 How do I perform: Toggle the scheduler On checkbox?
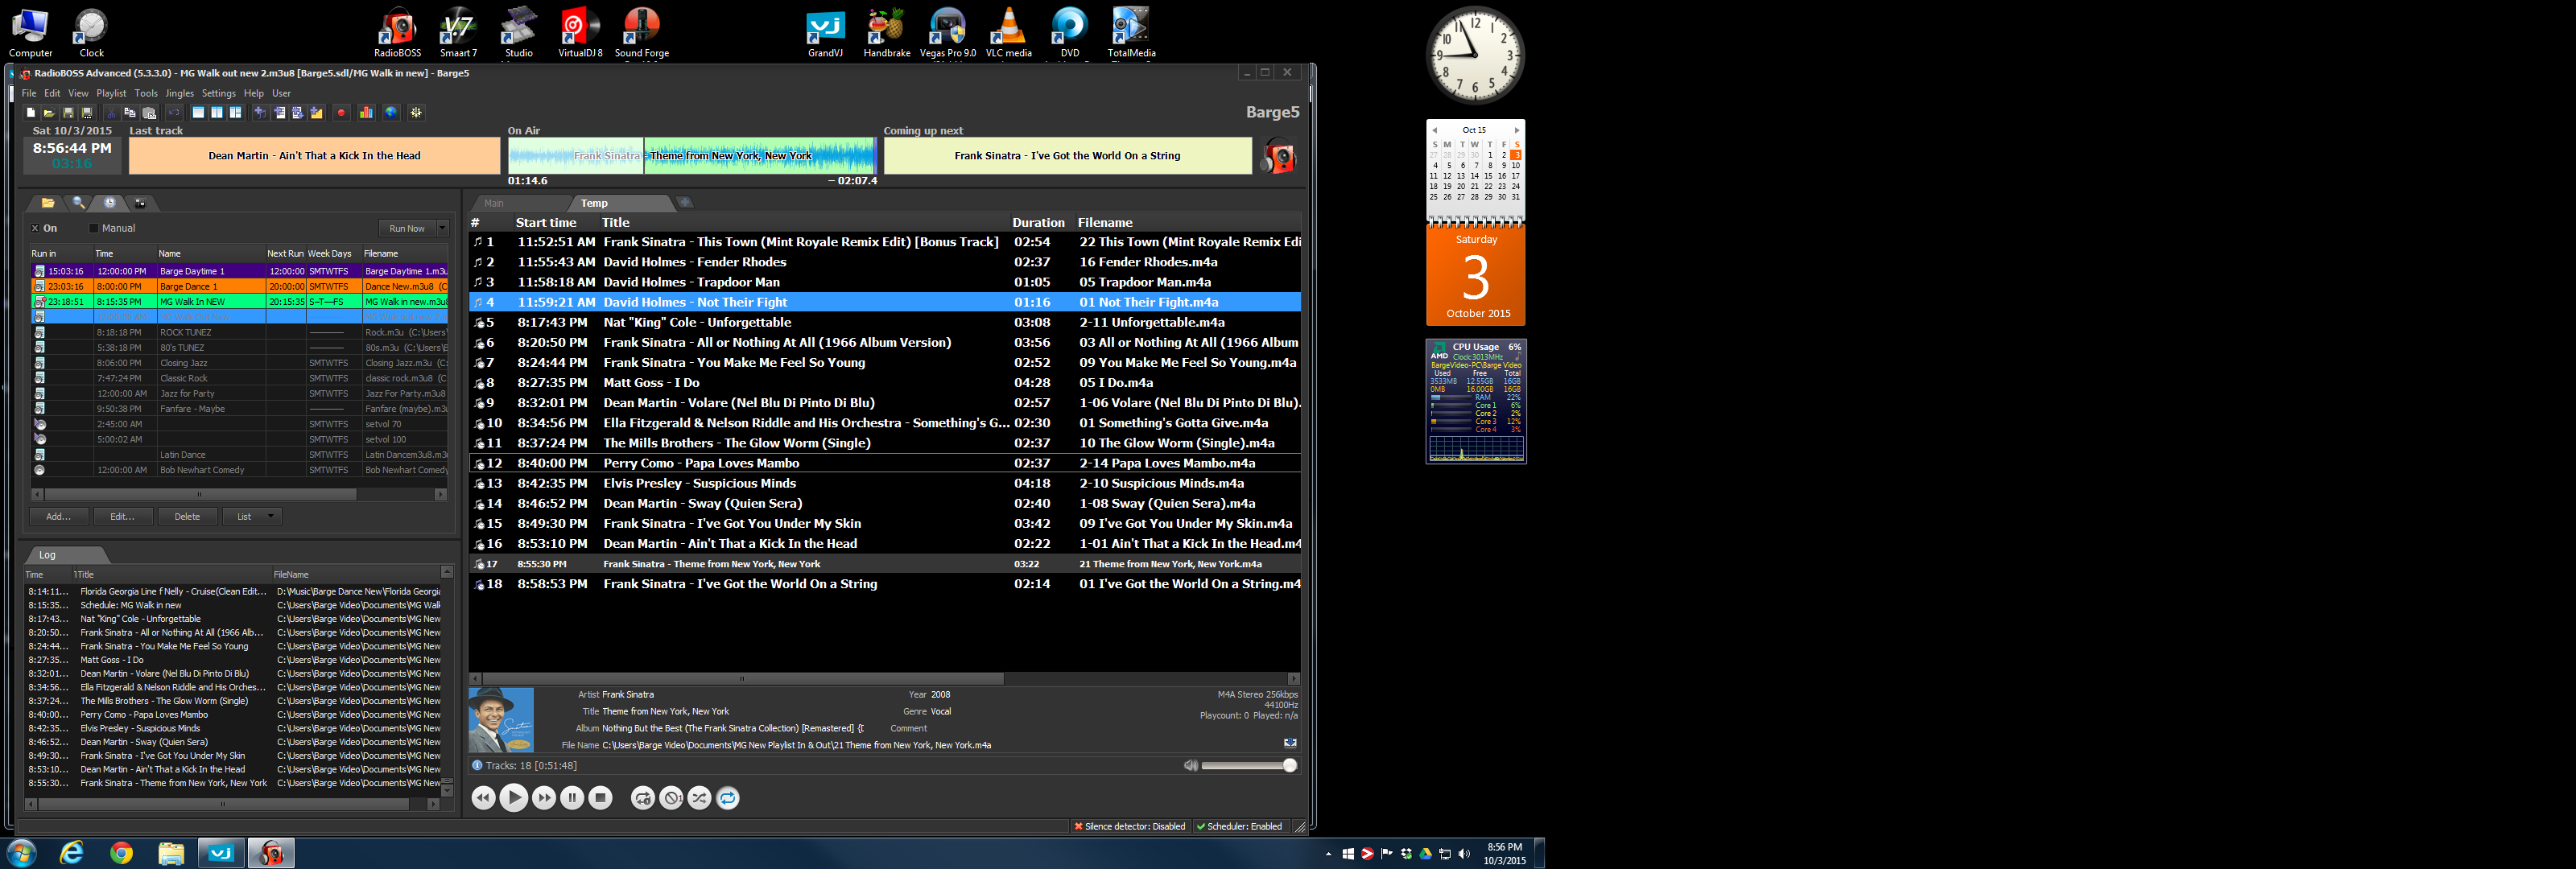[35, 229]
